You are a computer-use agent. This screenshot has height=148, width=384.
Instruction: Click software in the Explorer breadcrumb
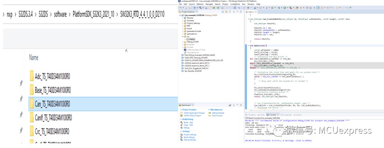pyautogui.click(x=60, y=15)
